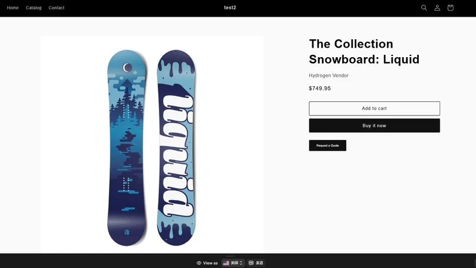Image resolution: width=476 pixels, height=268 pixels.
Task: Click the eye icon beside View as
Action: 199,263
